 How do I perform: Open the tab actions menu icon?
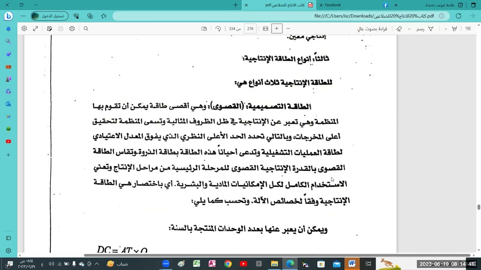[473, 5]
